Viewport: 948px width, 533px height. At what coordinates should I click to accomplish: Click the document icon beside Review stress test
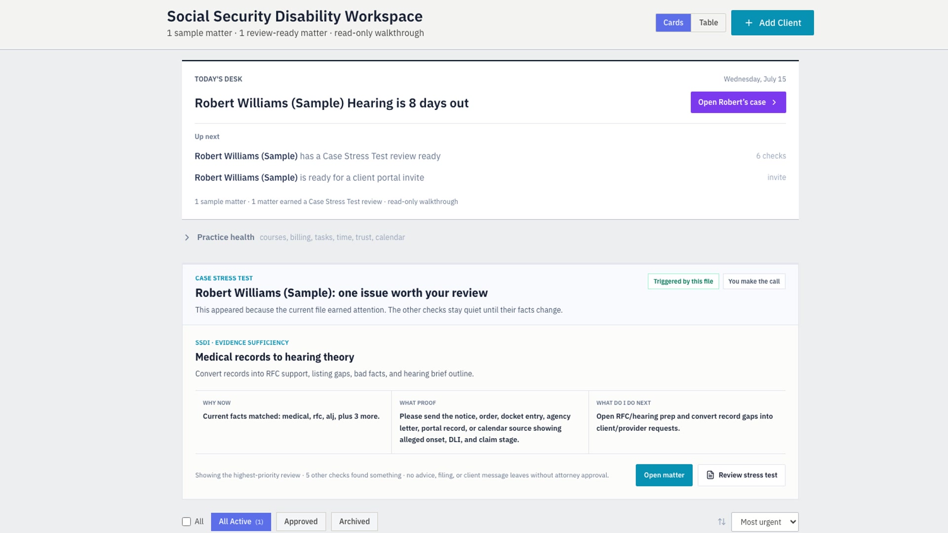[710, 475]
